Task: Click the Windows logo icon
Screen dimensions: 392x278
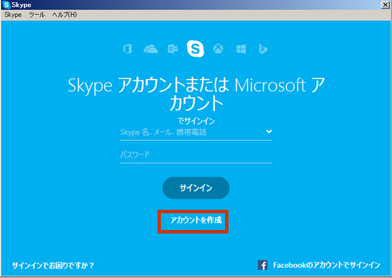Action: 241,49
